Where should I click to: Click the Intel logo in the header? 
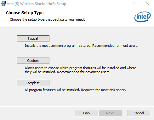142,17
